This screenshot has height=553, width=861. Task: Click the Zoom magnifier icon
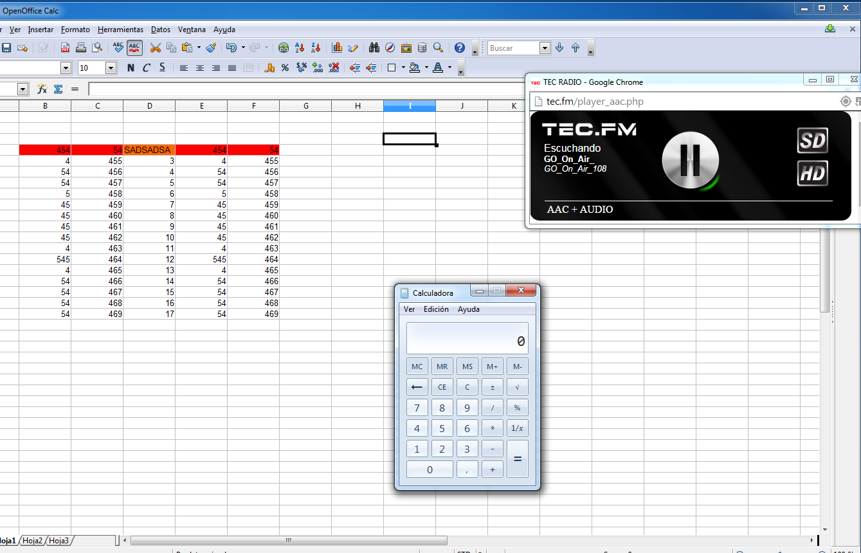pyautogui.click(x=439, y=48)
